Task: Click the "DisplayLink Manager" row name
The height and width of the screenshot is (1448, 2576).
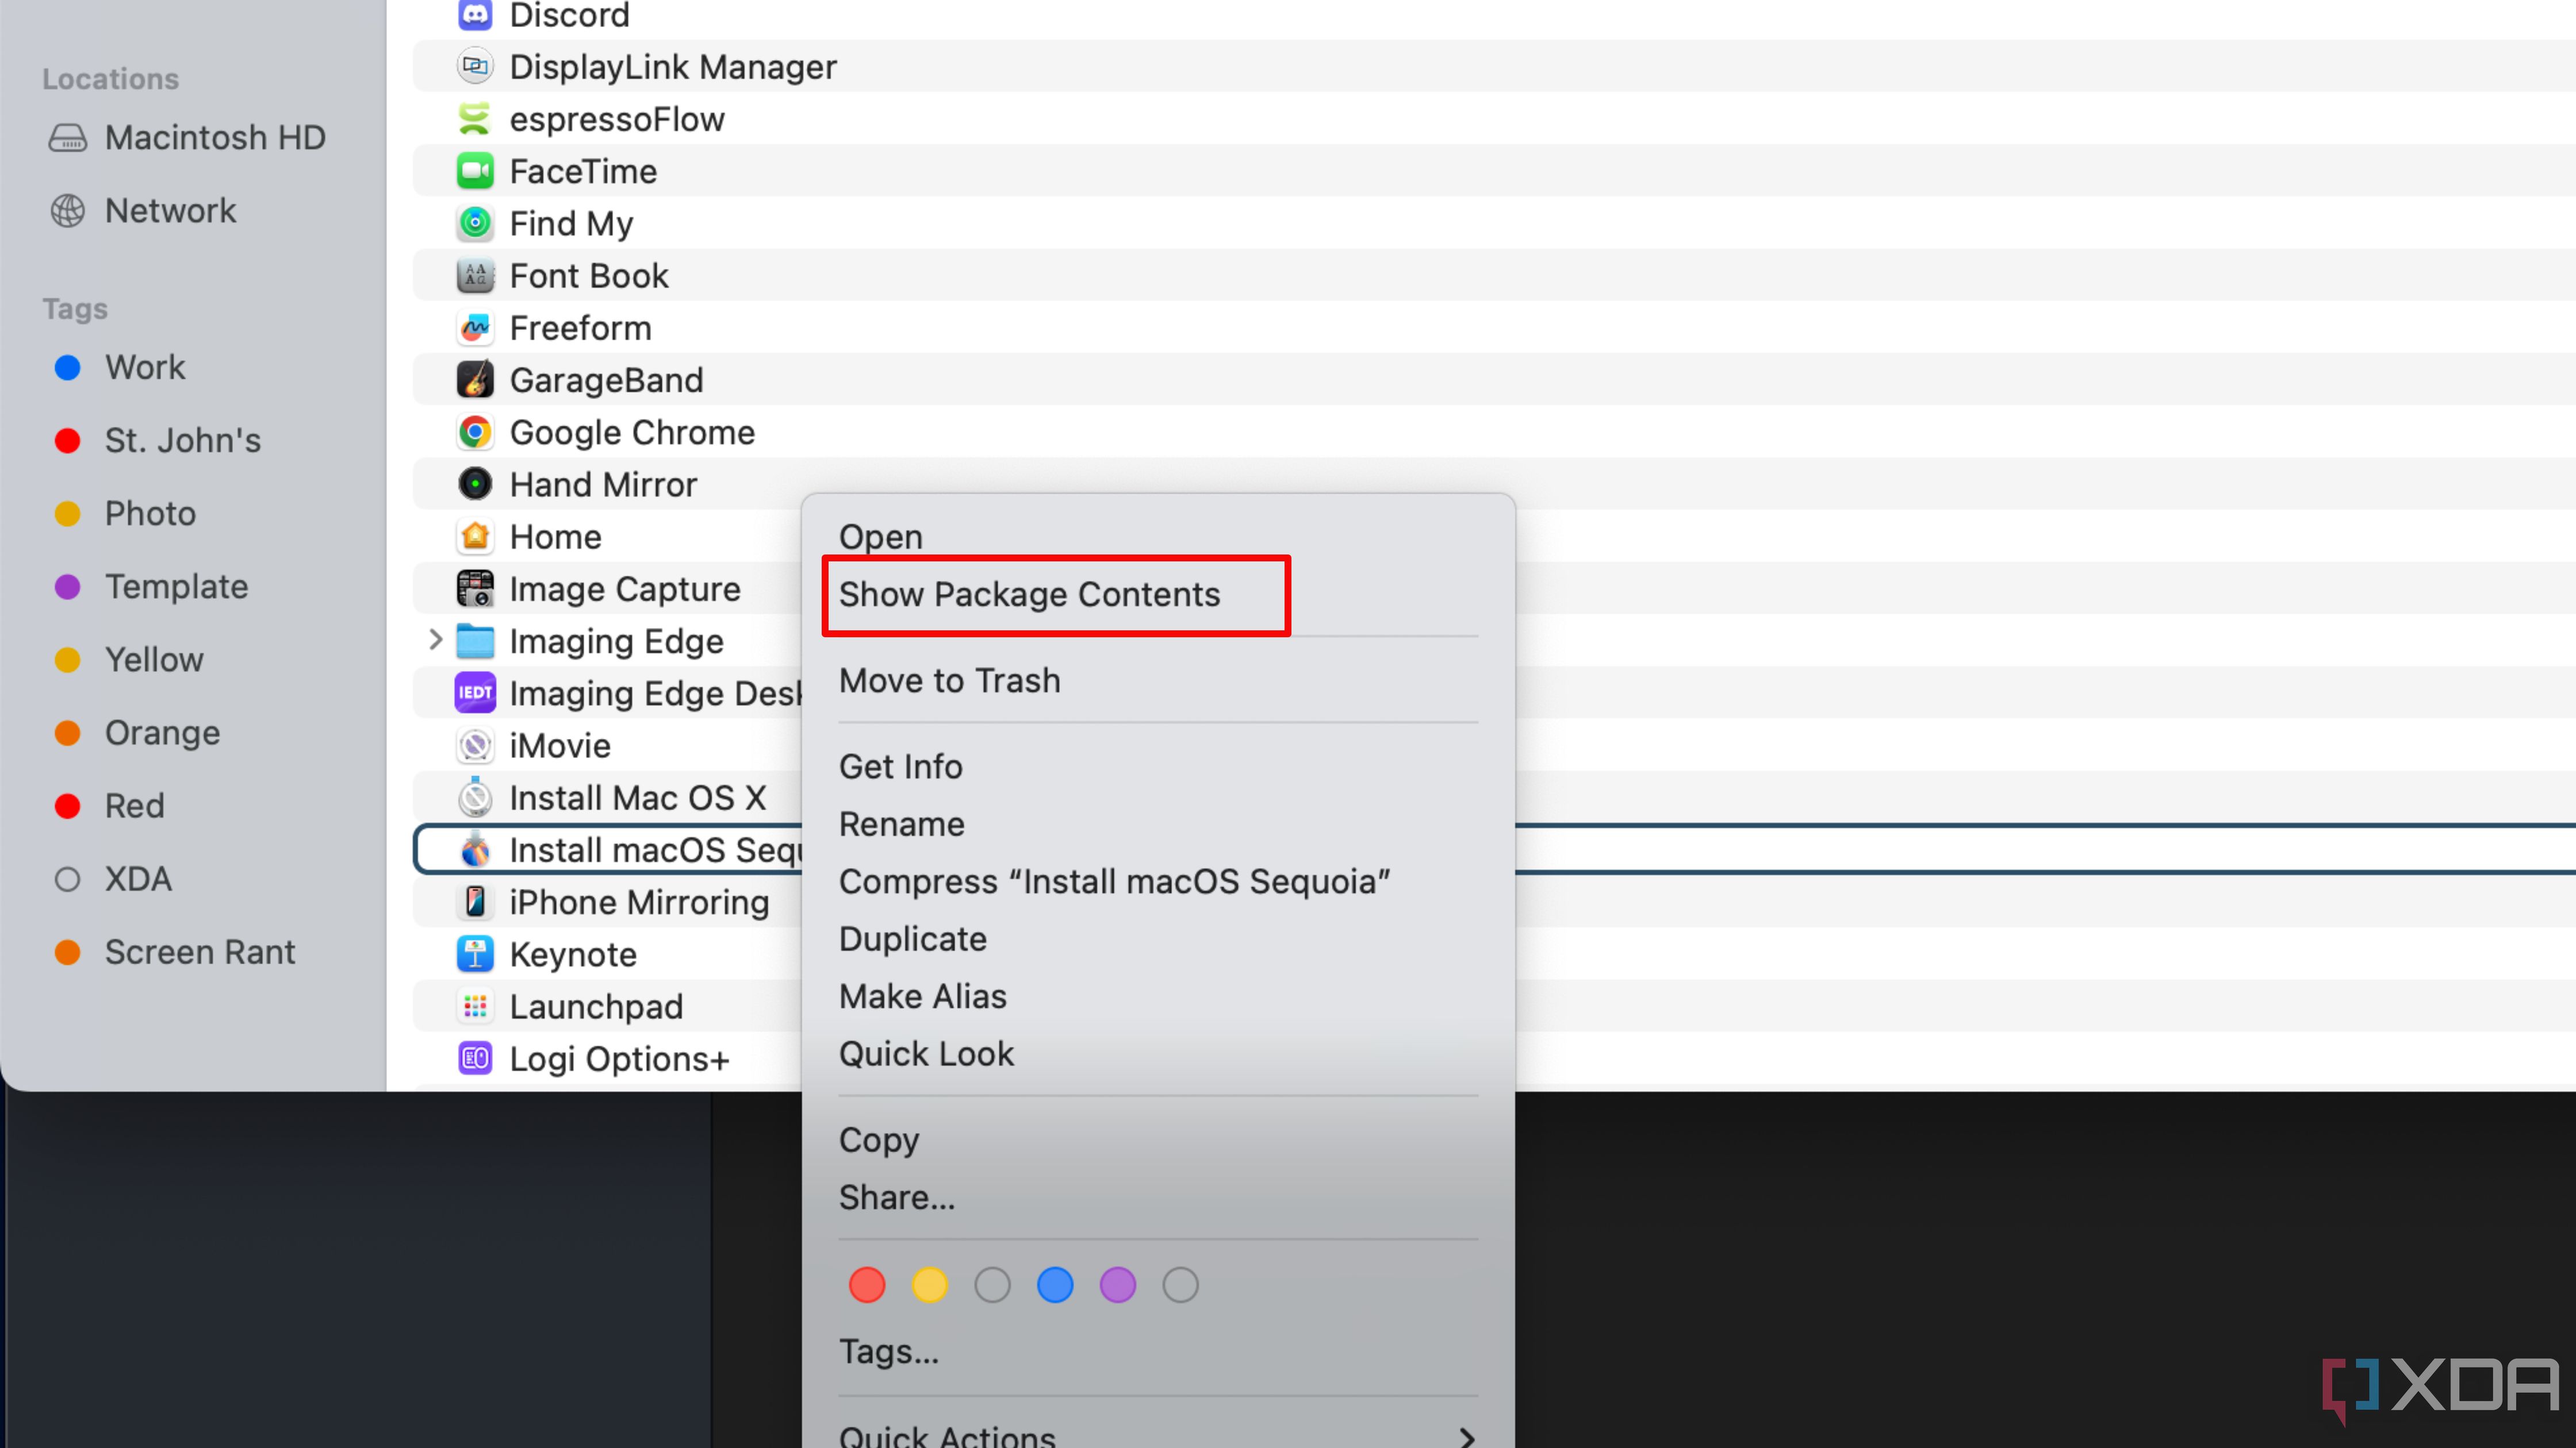Action: [x=673, y=67]
